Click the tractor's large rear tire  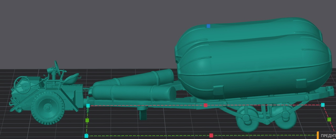pos(48,108)
